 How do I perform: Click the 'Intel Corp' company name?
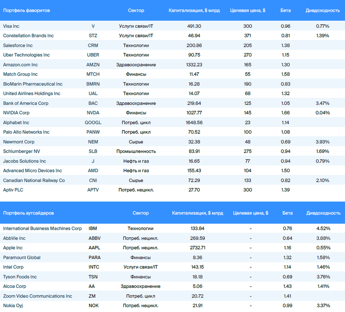(x=13, y=267)
